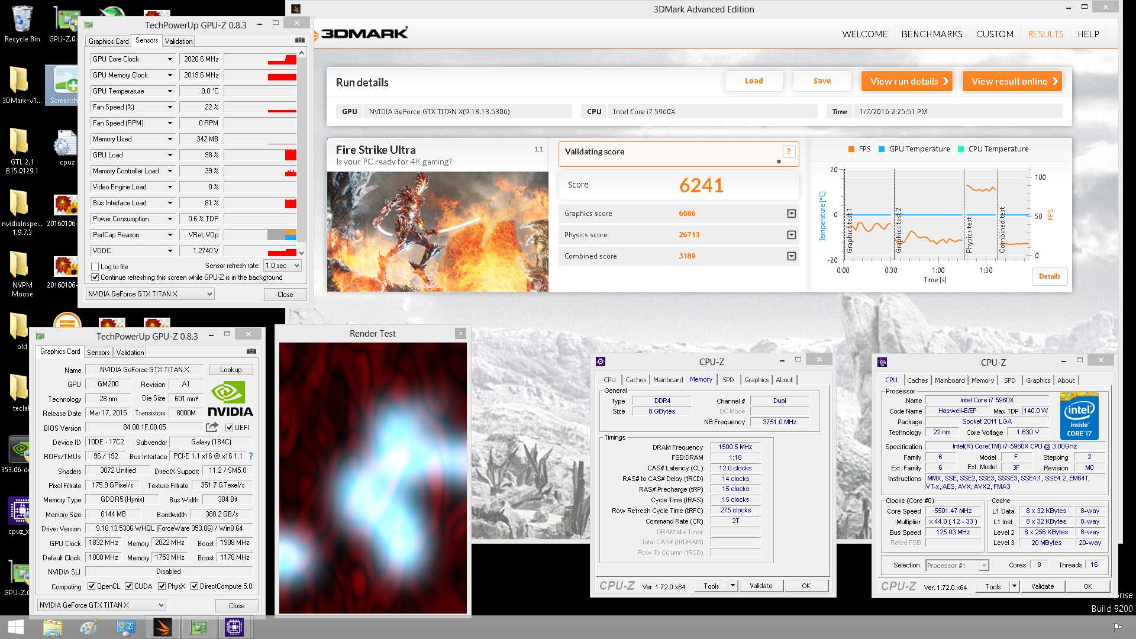
Task: Toggle Continue refreshing in background checkbox
Action: coord(95,277)
